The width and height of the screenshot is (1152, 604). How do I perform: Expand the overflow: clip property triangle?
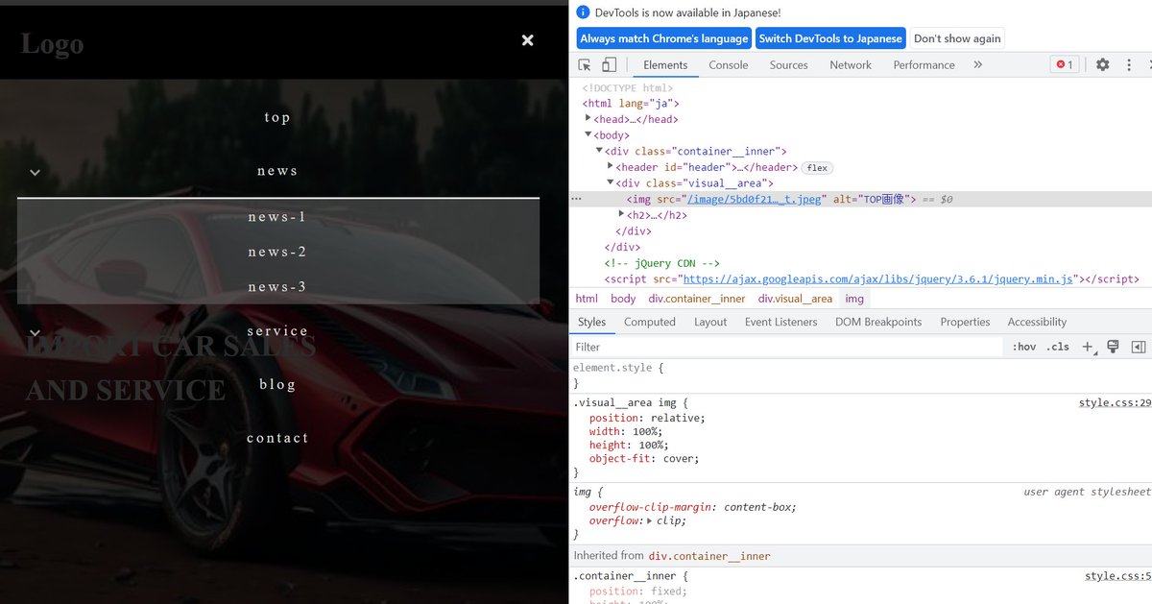click(650, 520)
